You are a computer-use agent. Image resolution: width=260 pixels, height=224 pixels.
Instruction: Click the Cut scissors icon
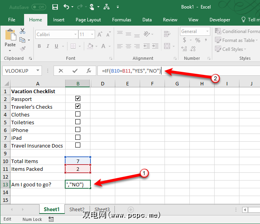(x=23, y=31)
